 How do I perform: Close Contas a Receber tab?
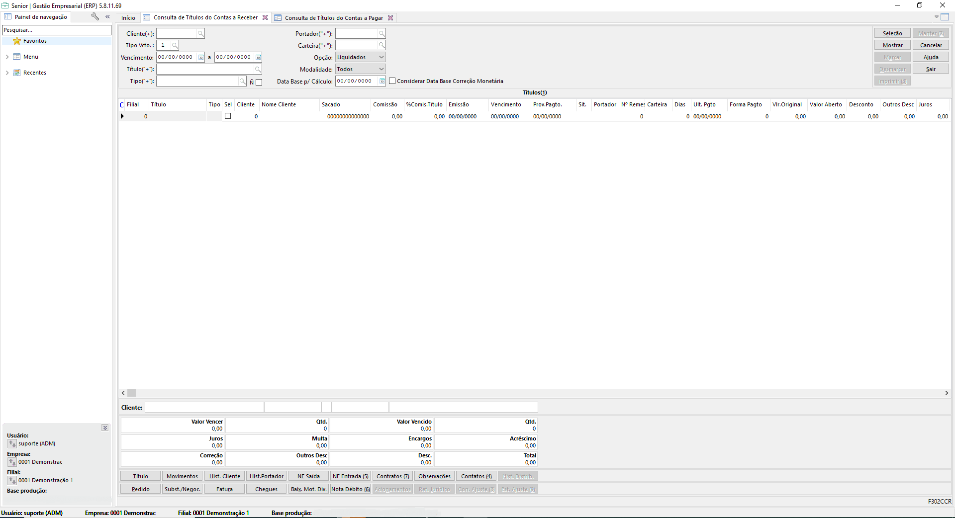[x=265, y=17]
